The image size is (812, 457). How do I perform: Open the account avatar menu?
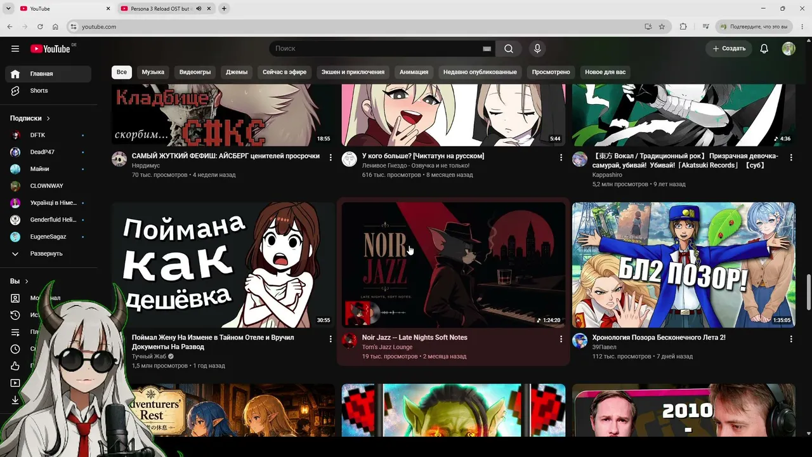789,49
